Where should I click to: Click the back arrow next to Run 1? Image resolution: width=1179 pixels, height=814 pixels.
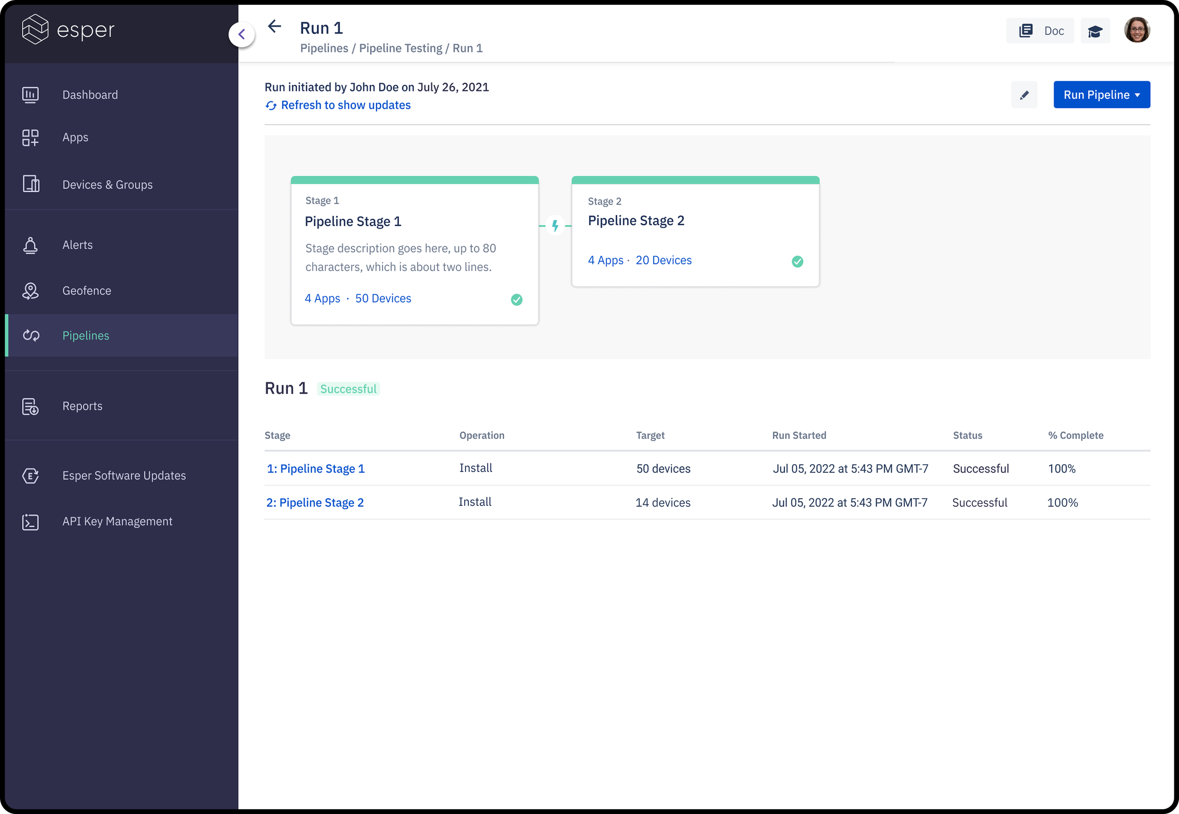coord(274,26)
